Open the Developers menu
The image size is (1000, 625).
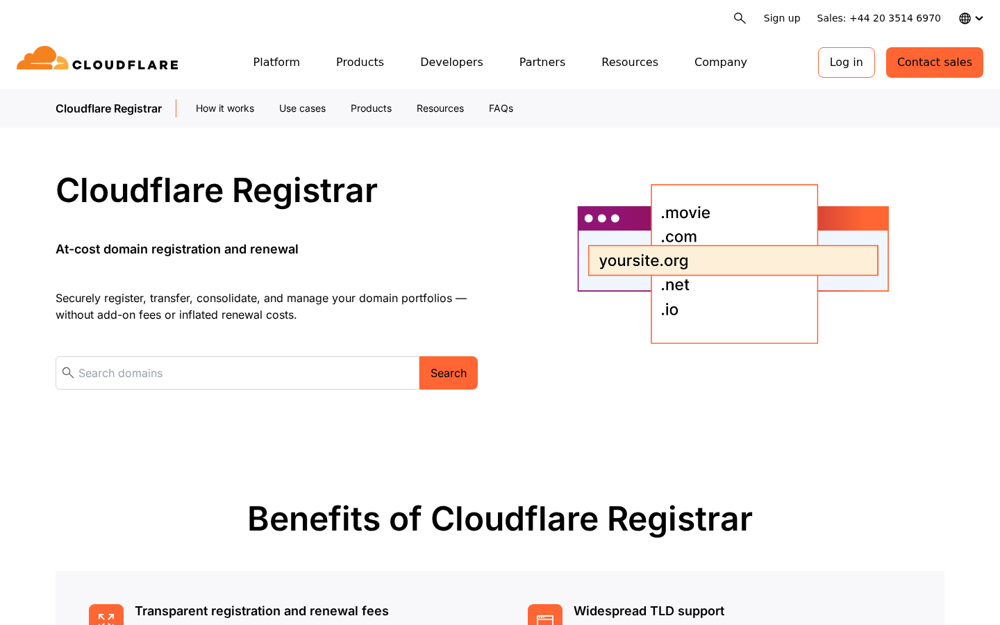point(451,62)
